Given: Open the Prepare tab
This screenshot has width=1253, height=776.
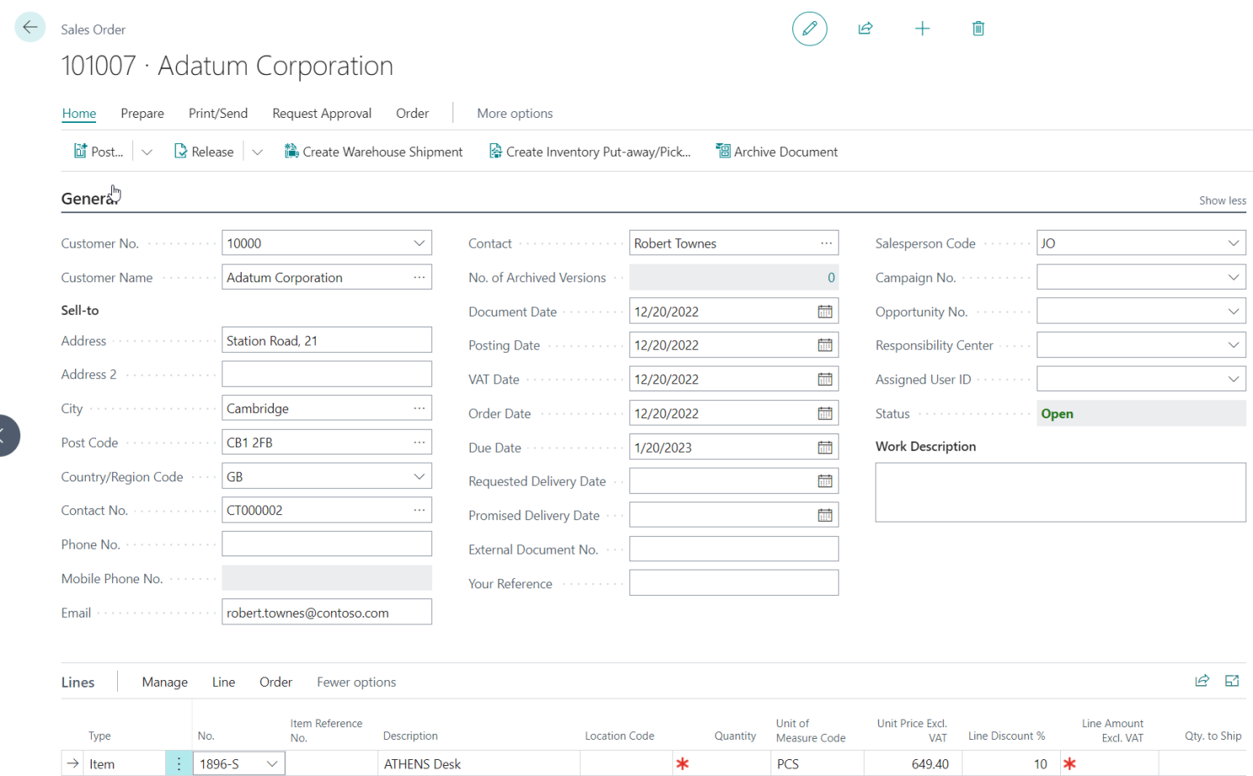Looking at the screenshot, I should click(142, 114).
